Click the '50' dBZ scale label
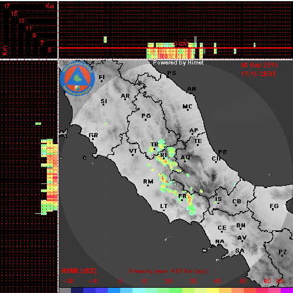The image size is (293, 293). pyautogui.click(x=243, y=281)
